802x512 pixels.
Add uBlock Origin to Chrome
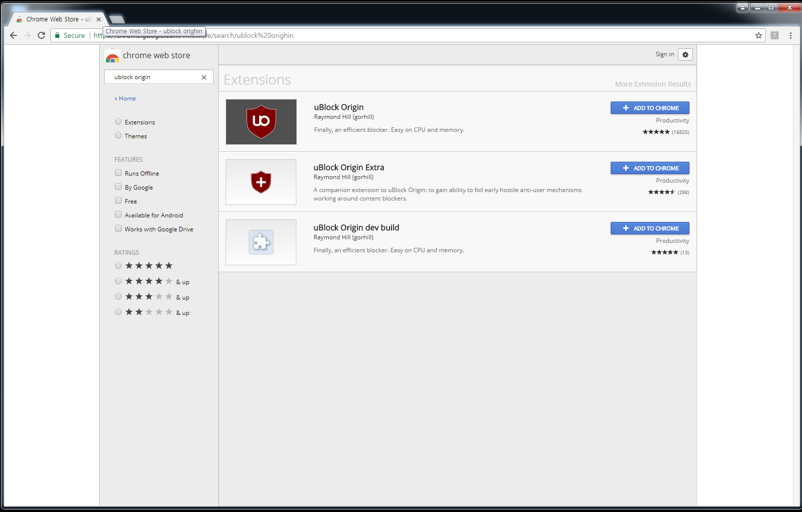coord(650,108)
